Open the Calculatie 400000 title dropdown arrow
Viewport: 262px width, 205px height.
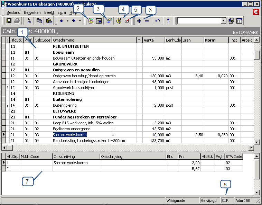click(57, 33)
